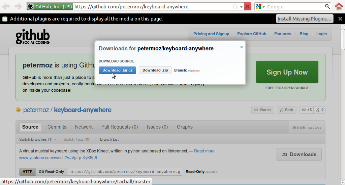Open the Issues (0) tab

(x=157, y=127)
